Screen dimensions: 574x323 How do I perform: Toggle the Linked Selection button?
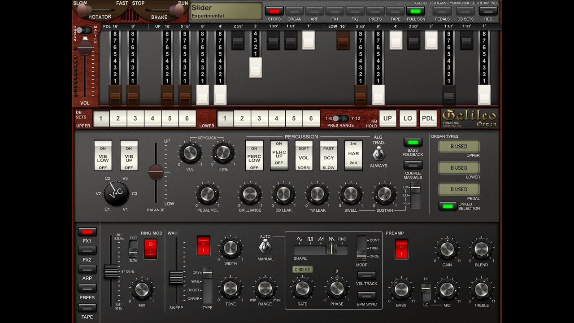tap(447, 206)
